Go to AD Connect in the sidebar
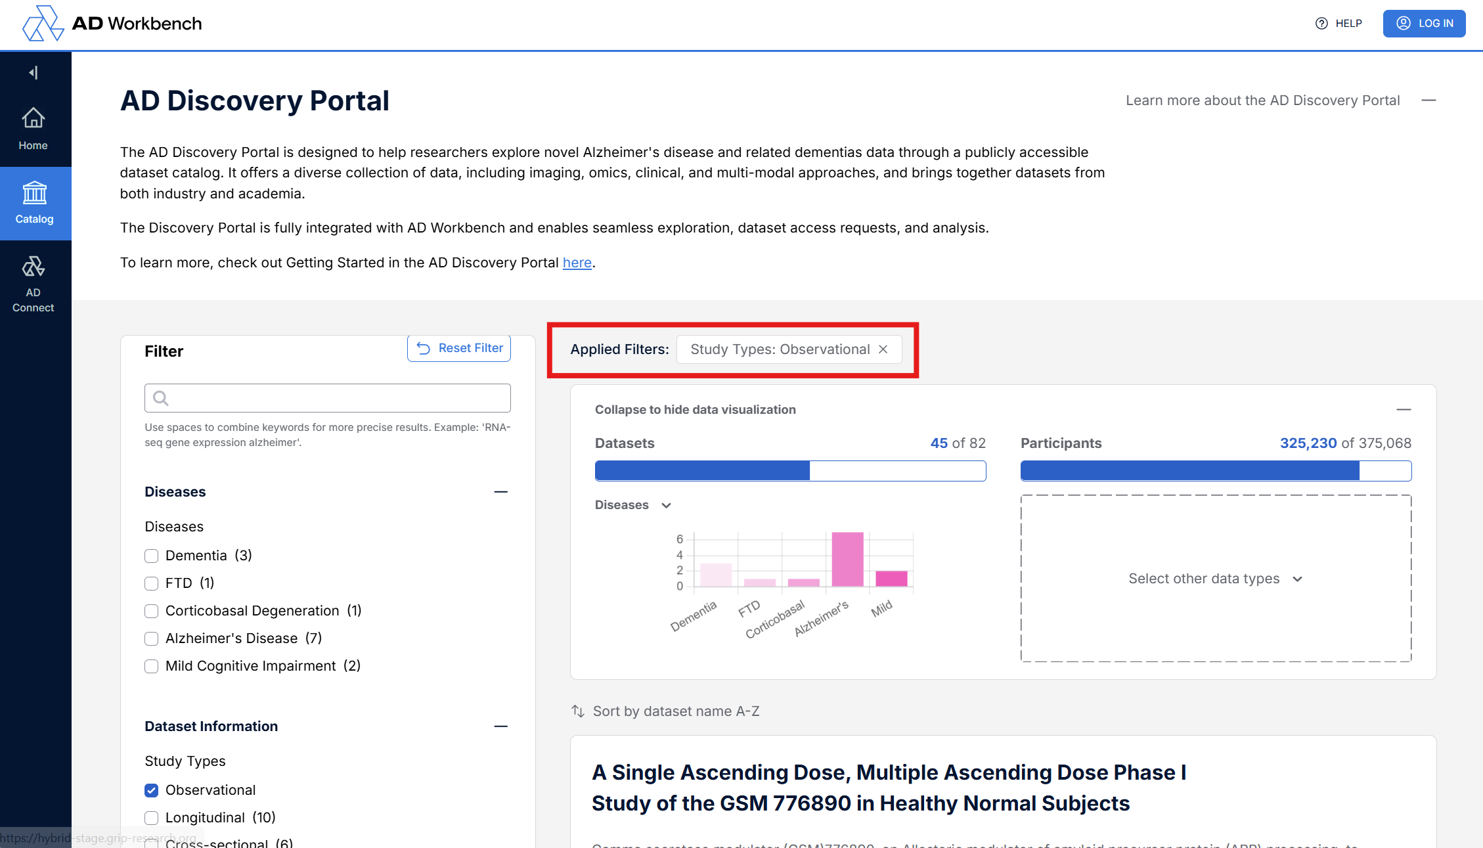The image size is (1483, 848). 33,284
